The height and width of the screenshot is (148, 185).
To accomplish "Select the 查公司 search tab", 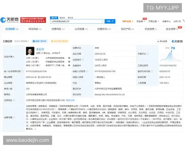I will (54, 18).
